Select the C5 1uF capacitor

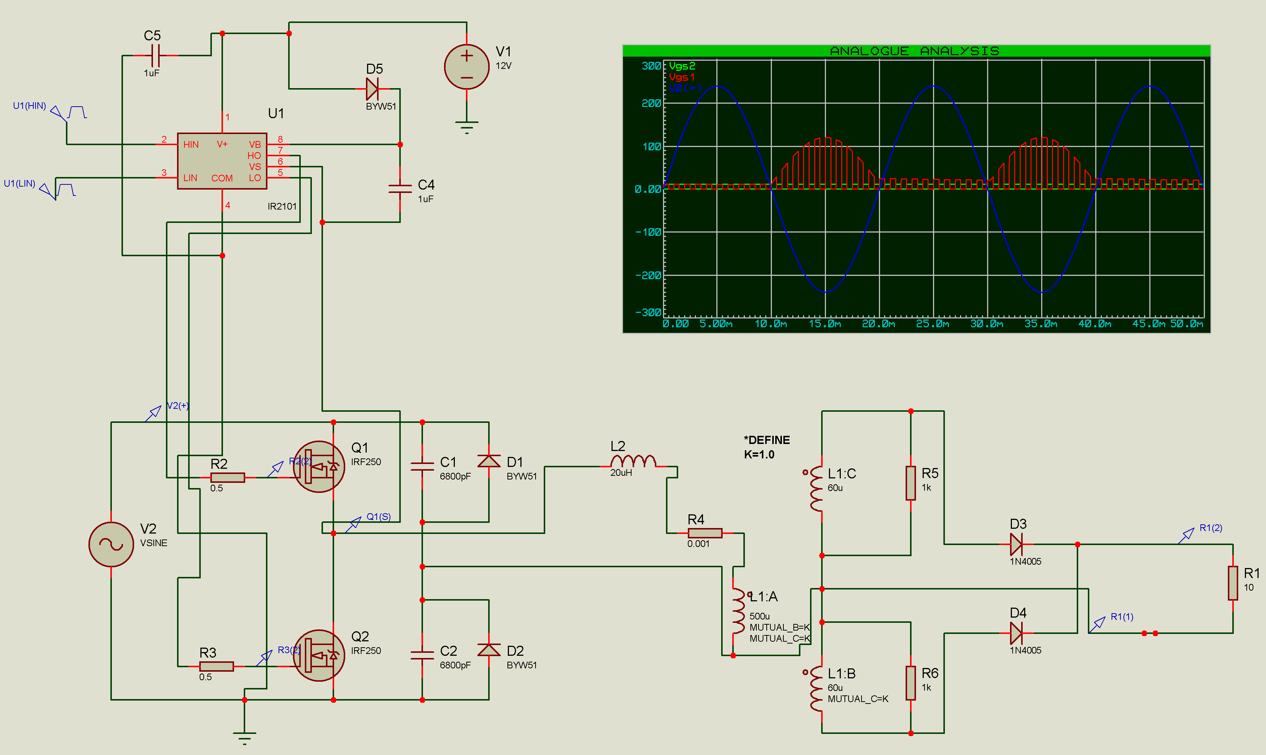[155, 56]
